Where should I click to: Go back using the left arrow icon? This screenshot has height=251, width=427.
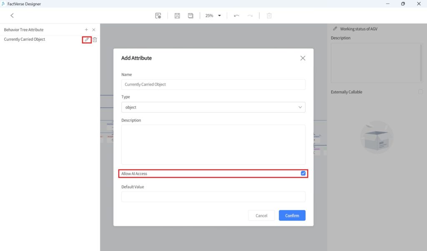12,15
